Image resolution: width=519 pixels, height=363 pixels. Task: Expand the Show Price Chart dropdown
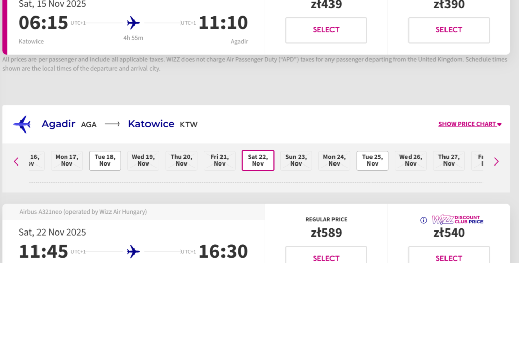point(470,124)
